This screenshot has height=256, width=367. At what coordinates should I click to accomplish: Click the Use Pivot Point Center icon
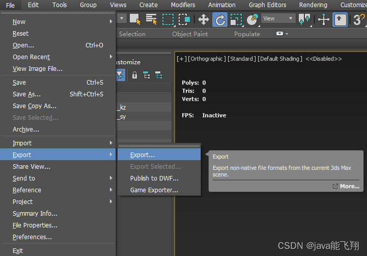coord(304,19)
